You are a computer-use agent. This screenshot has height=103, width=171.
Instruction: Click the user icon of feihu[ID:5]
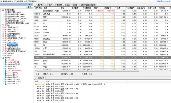[x=6, y=69]
